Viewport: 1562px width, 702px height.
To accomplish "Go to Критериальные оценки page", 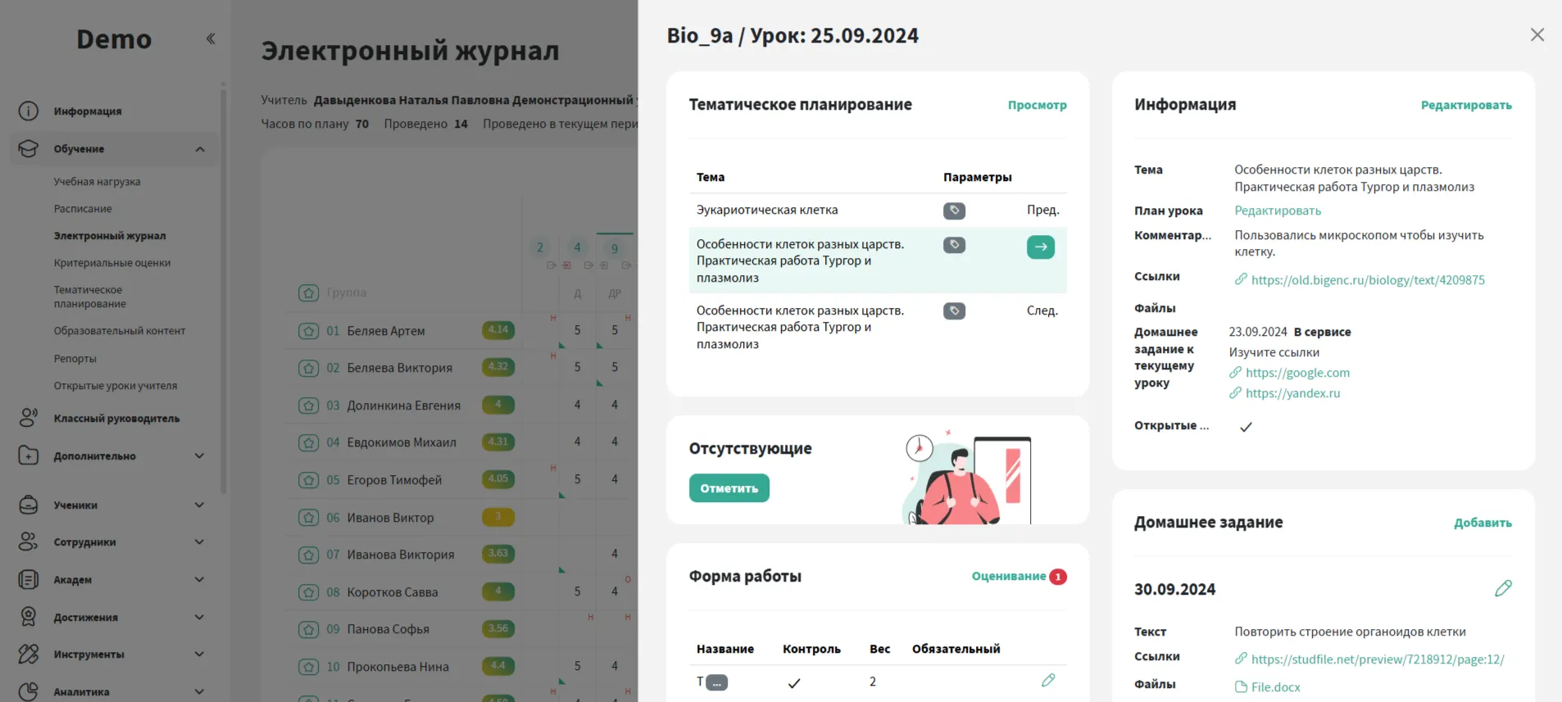I will click(x=112, y=263).
